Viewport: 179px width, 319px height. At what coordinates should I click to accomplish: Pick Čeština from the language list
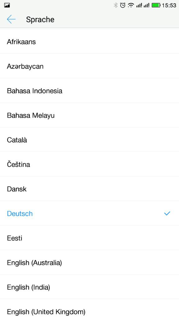(x=89, y=164)
